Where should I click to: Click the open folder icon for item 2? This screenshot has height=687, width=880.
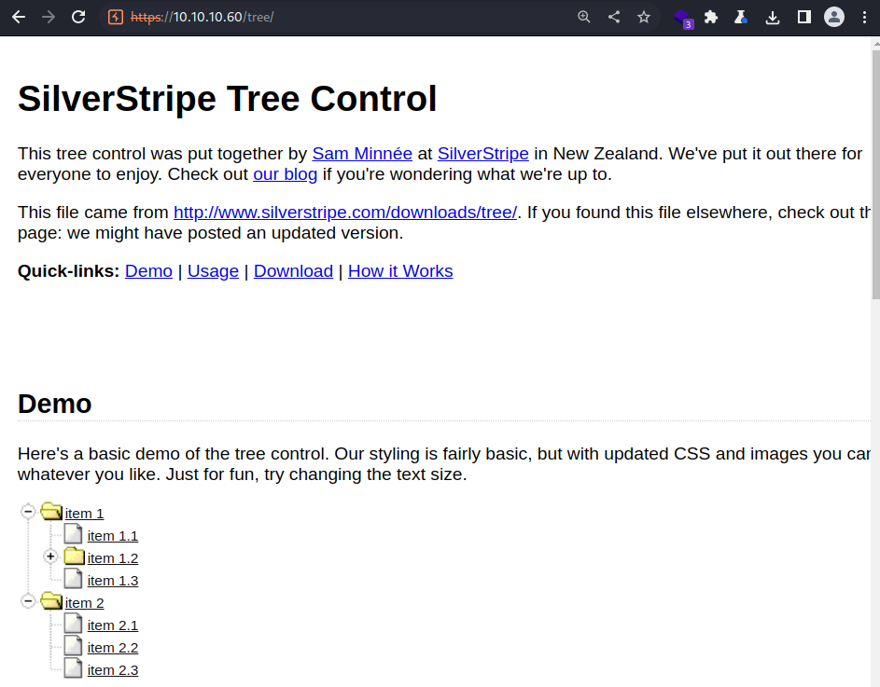[x=51, y=601]
